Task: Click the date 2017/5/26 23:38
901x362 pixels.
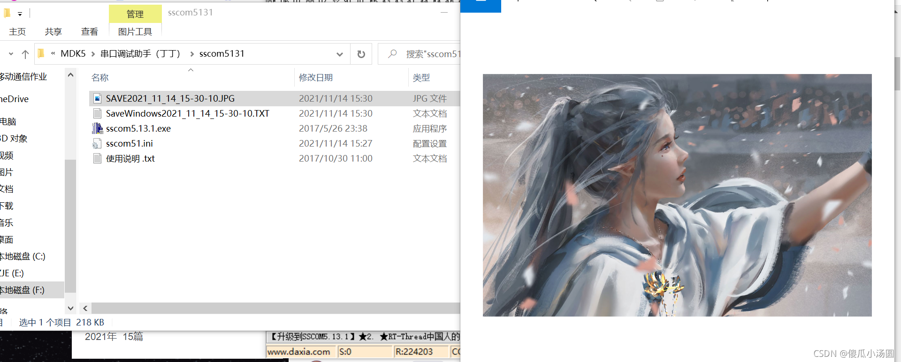Action: pos(333,128)
